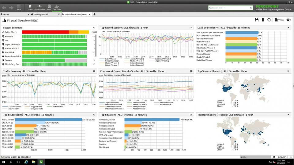Click the red Active Alerts bar segment
This screenshot has width=294, height=165.
[x=45, y=32]
